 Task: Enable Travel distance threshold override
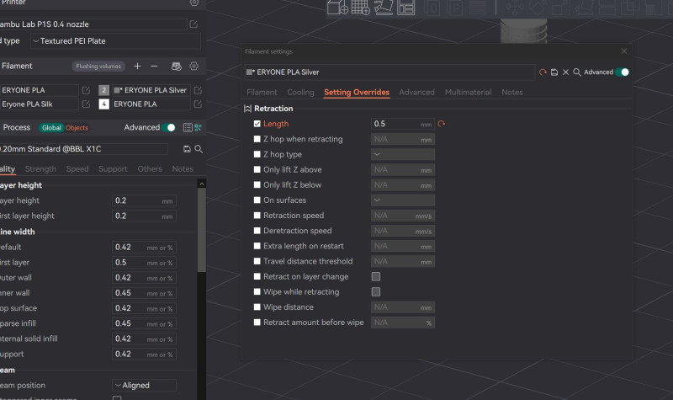[x=257, y=261]
